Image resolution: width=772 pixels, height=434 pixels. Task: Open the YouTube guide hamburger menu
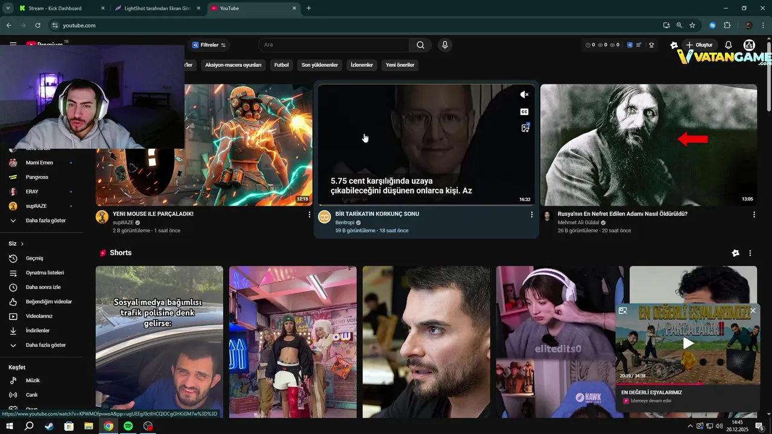(13, 44)
